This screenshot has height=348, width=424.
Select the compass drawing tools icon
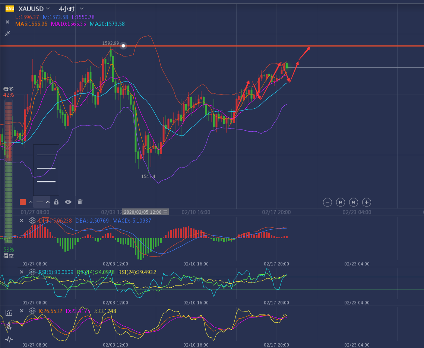pyautogui.click(x=9, y=326)
